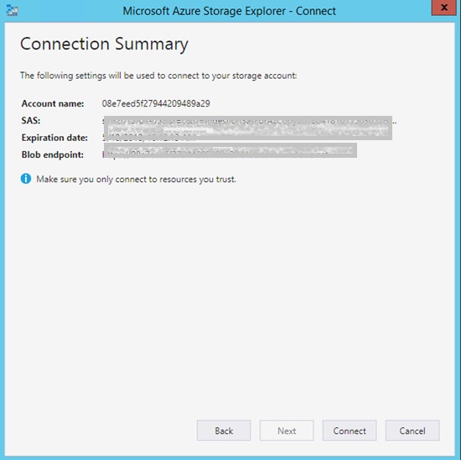Click the partially hidden expiration date value

click(x=148, y=138)
